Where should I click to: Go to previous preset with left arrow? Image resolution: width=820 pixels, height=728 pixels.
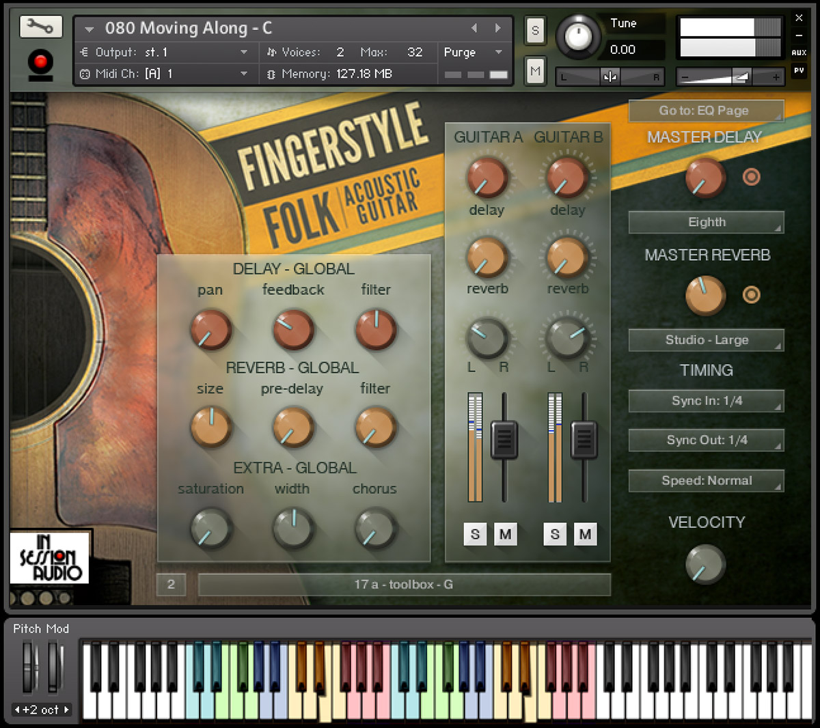(474, 28)
